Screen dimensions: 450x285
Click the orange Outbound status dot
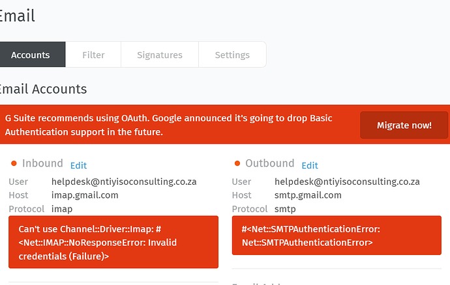tap(237, 163)
